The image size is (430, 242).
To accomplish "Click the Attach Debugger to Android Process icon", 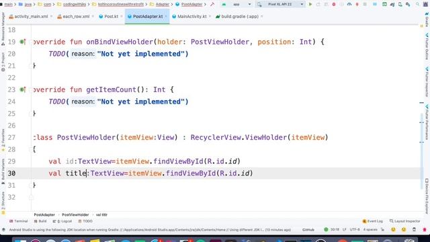I will pyautogui.click(x=357, y=5).
